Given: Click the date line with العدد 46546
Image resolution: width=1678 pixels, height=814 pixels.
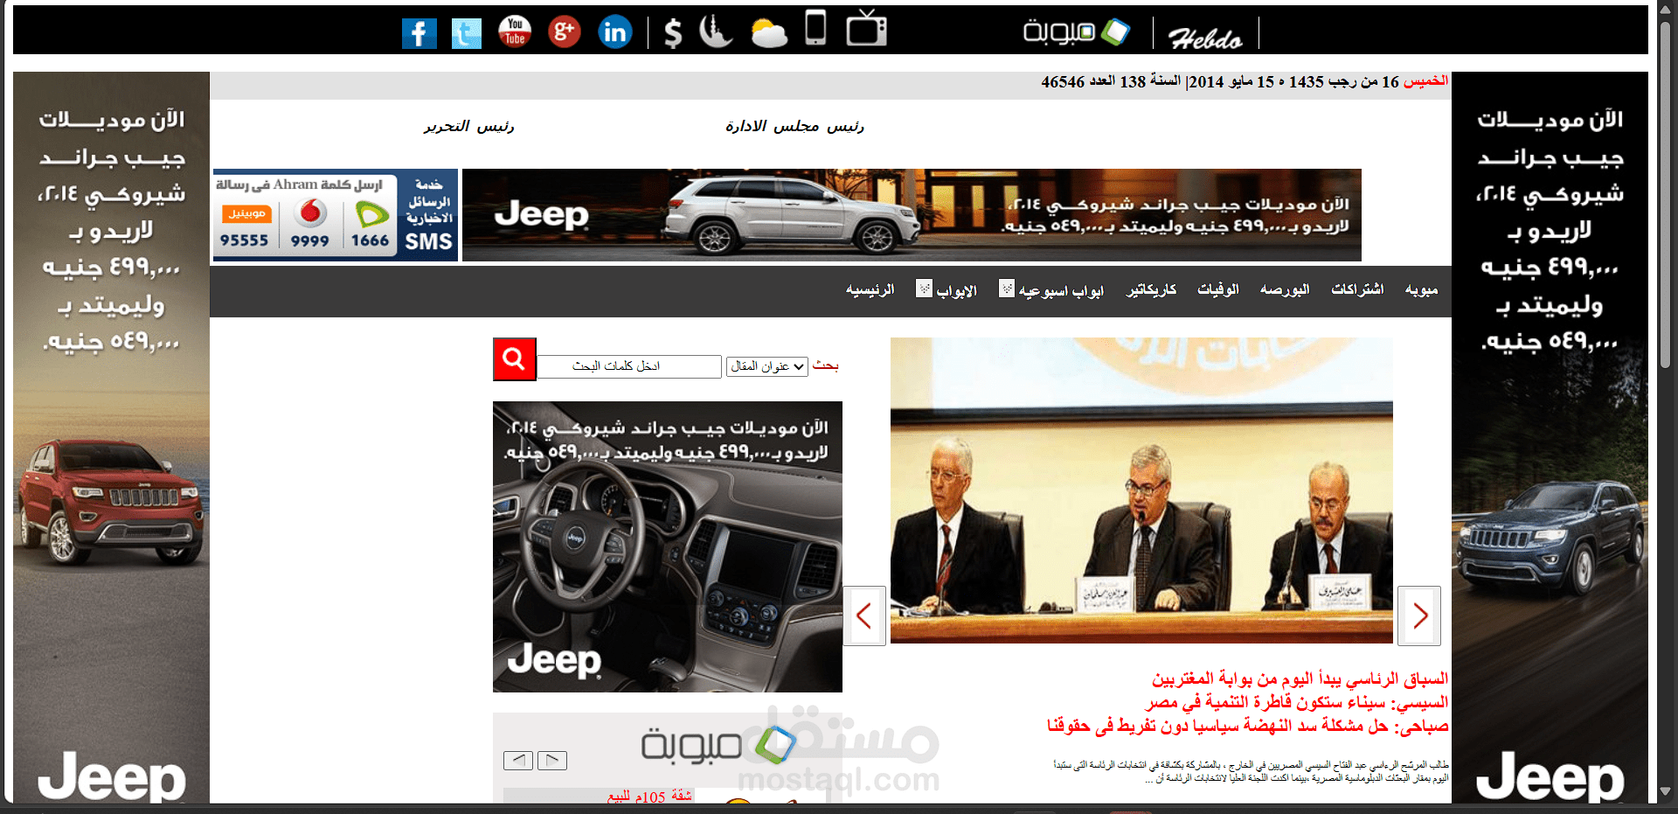Looking at the screenshot, I should [x=1245, y=82].
